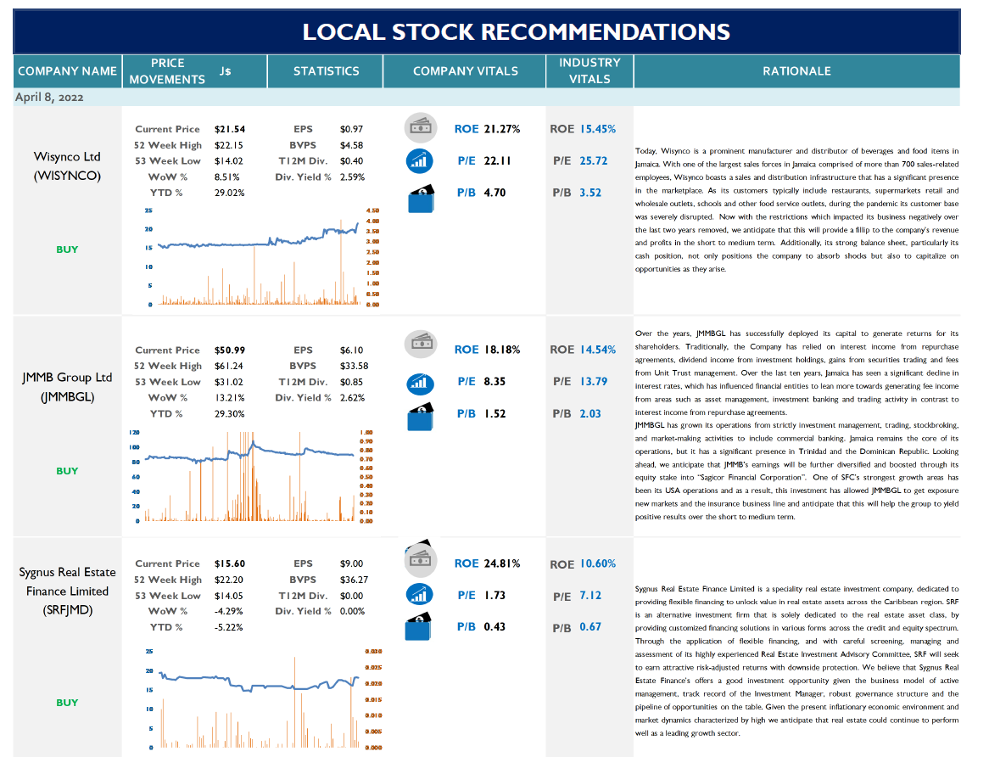Select the JMMB WoW value 13.21%

pyautogui.click(x=230, y=398)
